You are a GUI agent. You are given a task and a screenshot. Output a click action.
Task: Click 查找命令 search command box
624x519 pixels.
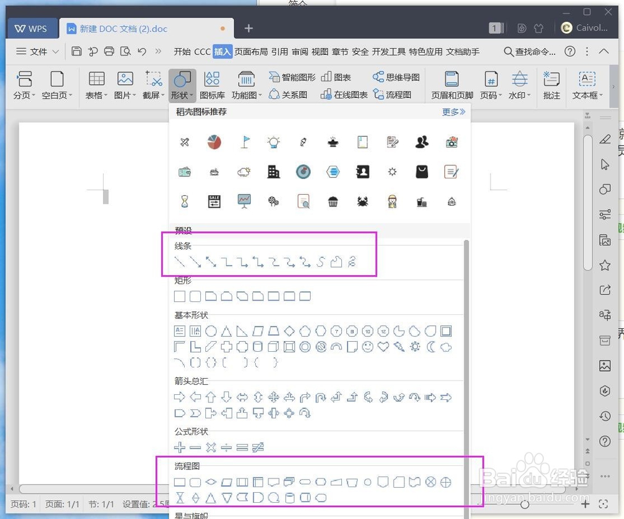530,52
